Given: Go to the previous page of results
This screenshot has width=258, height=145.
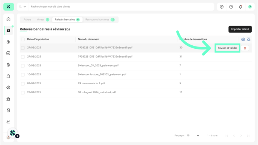Looking at the screenshot, I should click(234, 136).
